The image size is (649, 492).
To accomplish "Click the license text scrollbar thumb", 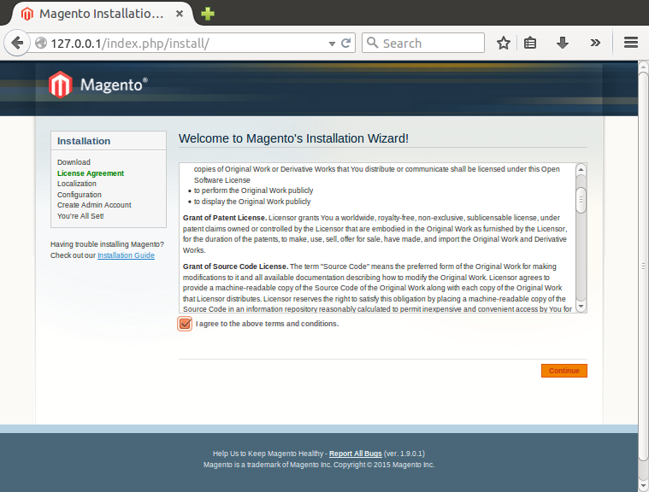I will 581,200.
